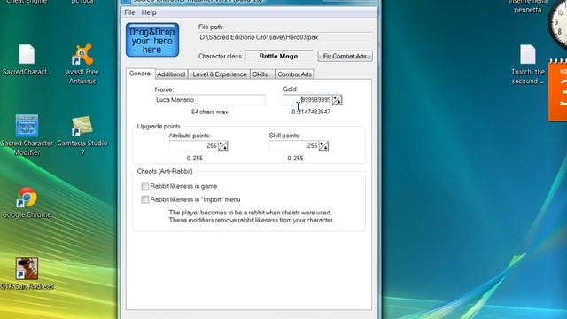Click the "0..2147483647" gold range text
This screenshot has height=319, width=567.
coord(311,113)
